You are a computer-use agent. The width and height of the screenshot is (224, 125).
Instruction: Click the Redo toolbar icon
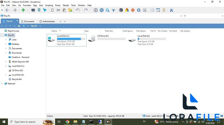tap(86, 10)
